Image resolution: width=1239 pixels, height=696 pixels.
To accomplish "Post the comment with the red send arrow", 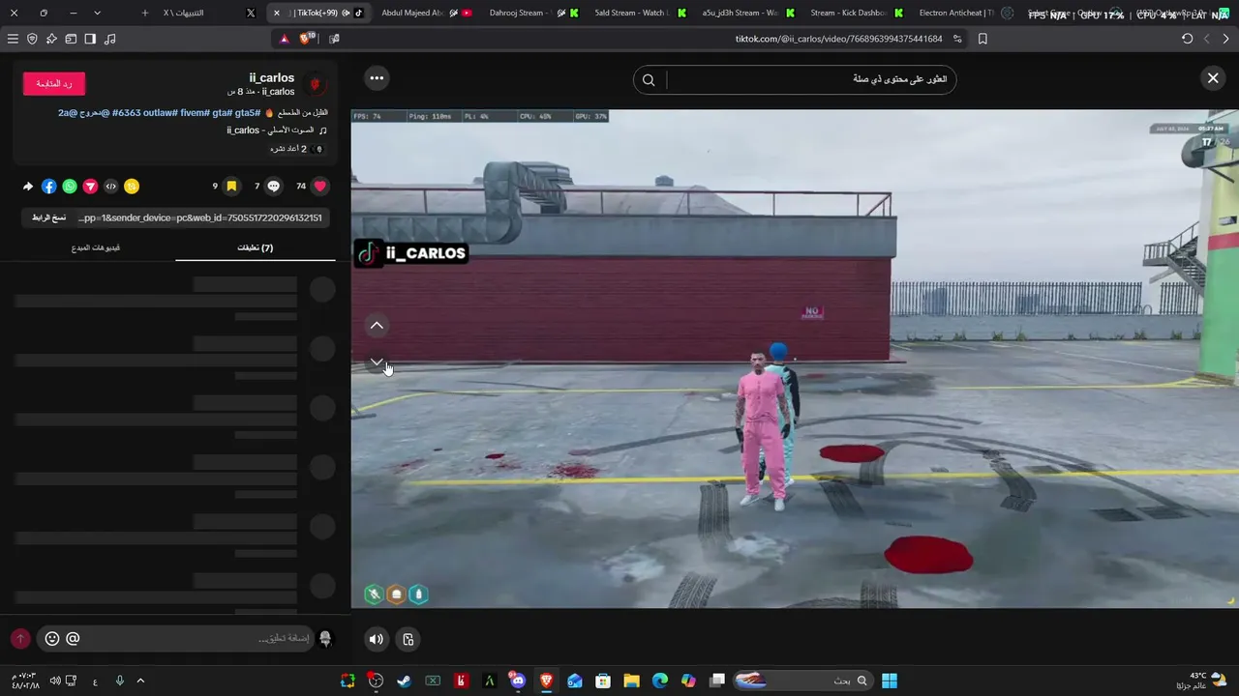I will tap(20, 639).
